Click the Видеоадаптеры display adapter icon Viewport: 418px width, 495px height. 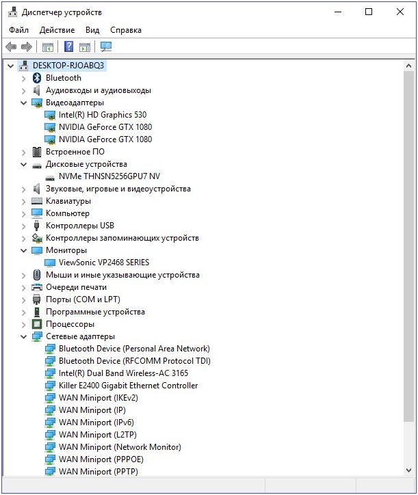point(37,103)
